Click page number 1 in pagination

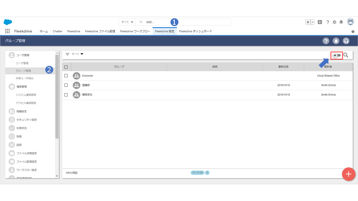[x=207, y=173]
